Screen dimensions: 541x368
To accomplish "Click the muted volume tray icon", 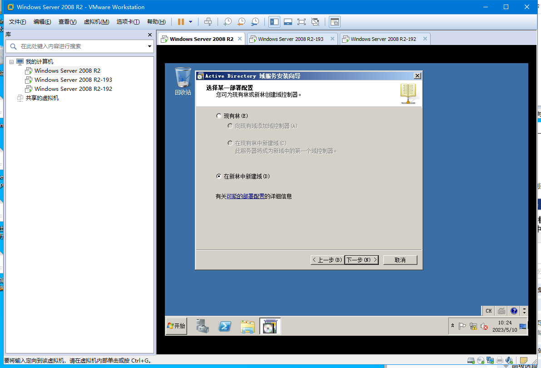I will (x=484, y=326).
